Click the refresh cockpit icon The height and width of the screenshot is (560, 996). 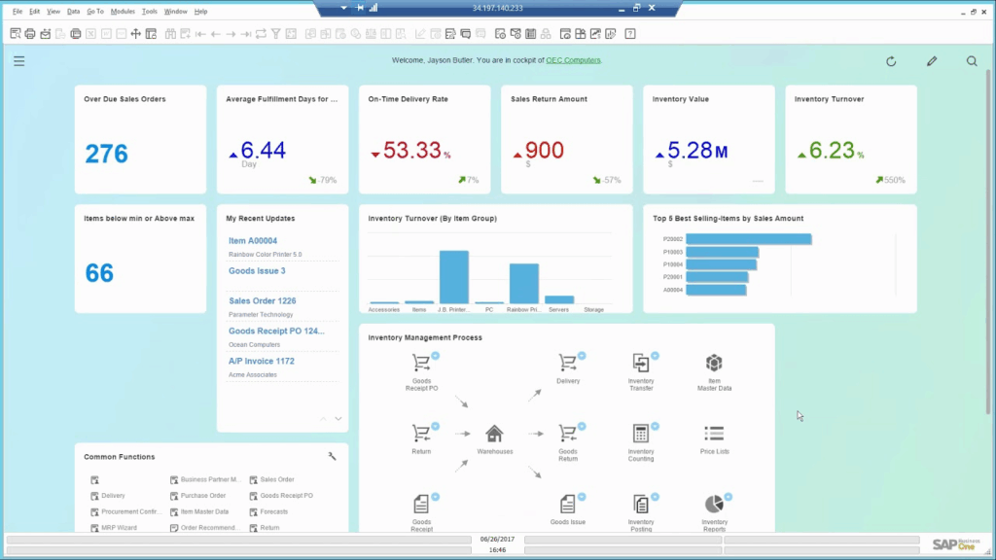(891, 61)
